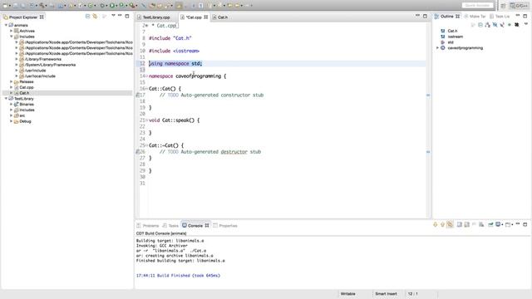532x299 pixels.
Task: Click the task marker on line 17
Action: [x=137, y=96]
